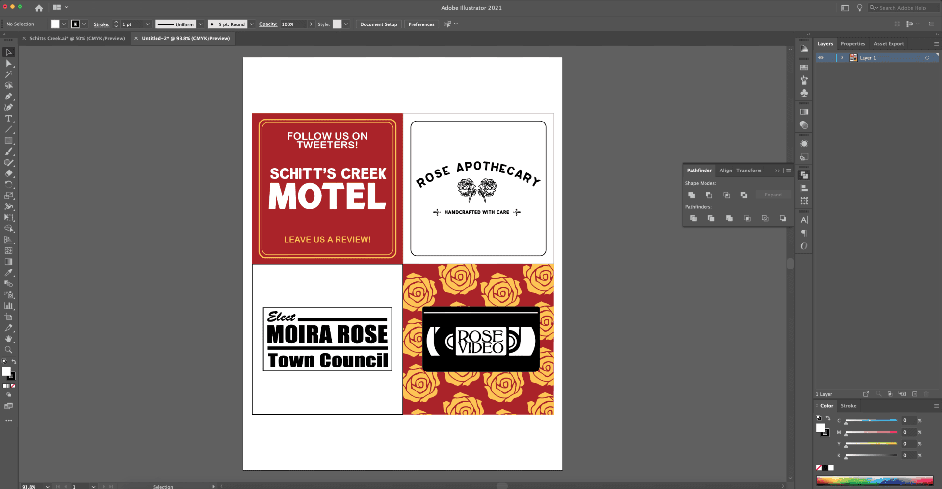This screenshot has width=942, height=489.
Task: Toggle Layer 1 target circle
Action: [x=927, y=58]
